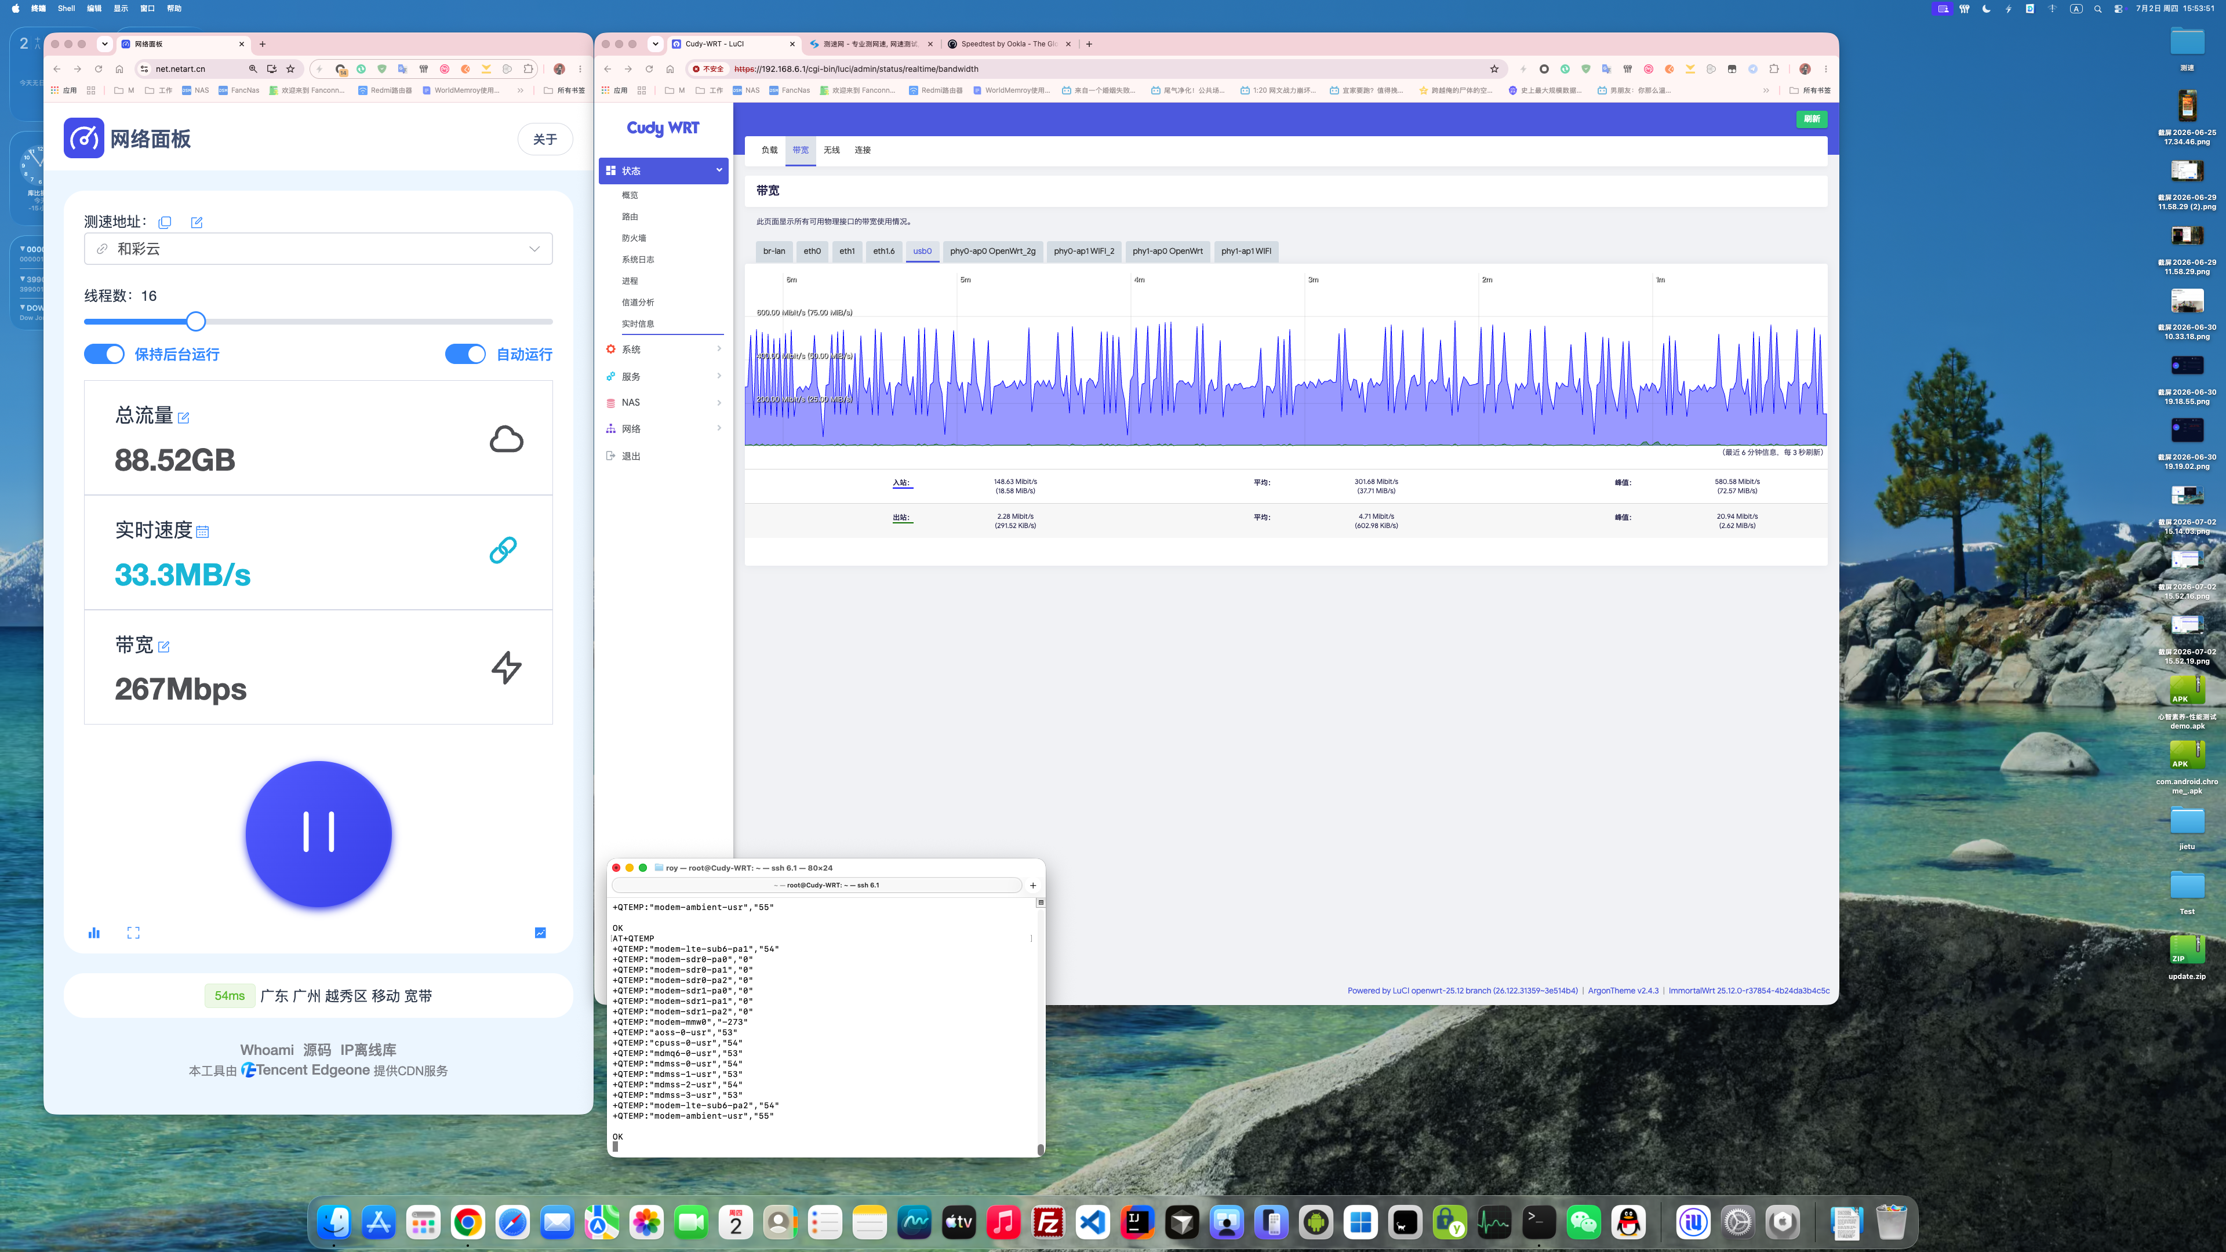This screenshot has height=1252, width=2226.
Task: Select the br-lan interface tab
Action: [774, 252]
